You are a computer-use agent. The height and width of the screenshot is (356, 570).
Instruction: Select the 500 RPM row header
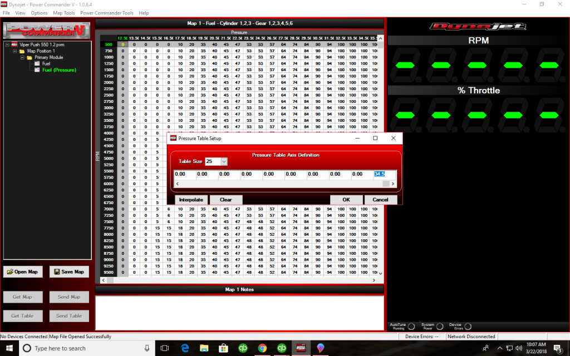coord(109,44)
